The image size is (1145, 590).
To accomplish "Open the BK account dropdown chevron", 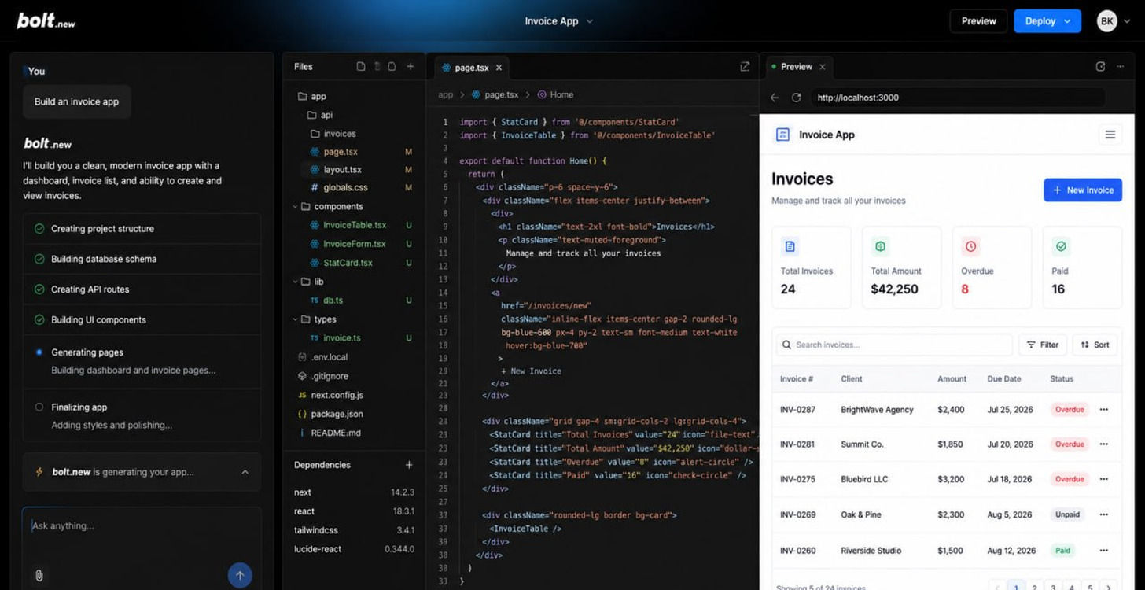I will 1128,21.
